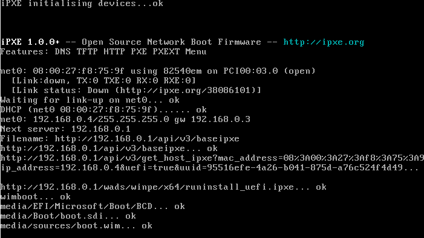Open the http://ipxe.org link
This screenshot has height=238, width=424.
point(324,42)
